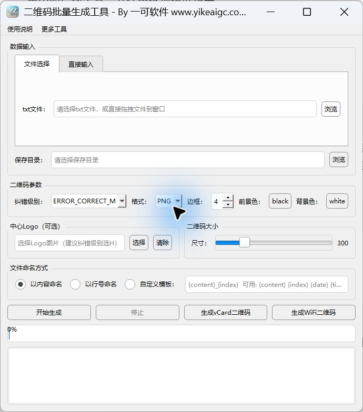The width and height of the screenshot is (363, 412).
Task: Click 生成WiFi二维码 button
Action: [314, 312]
